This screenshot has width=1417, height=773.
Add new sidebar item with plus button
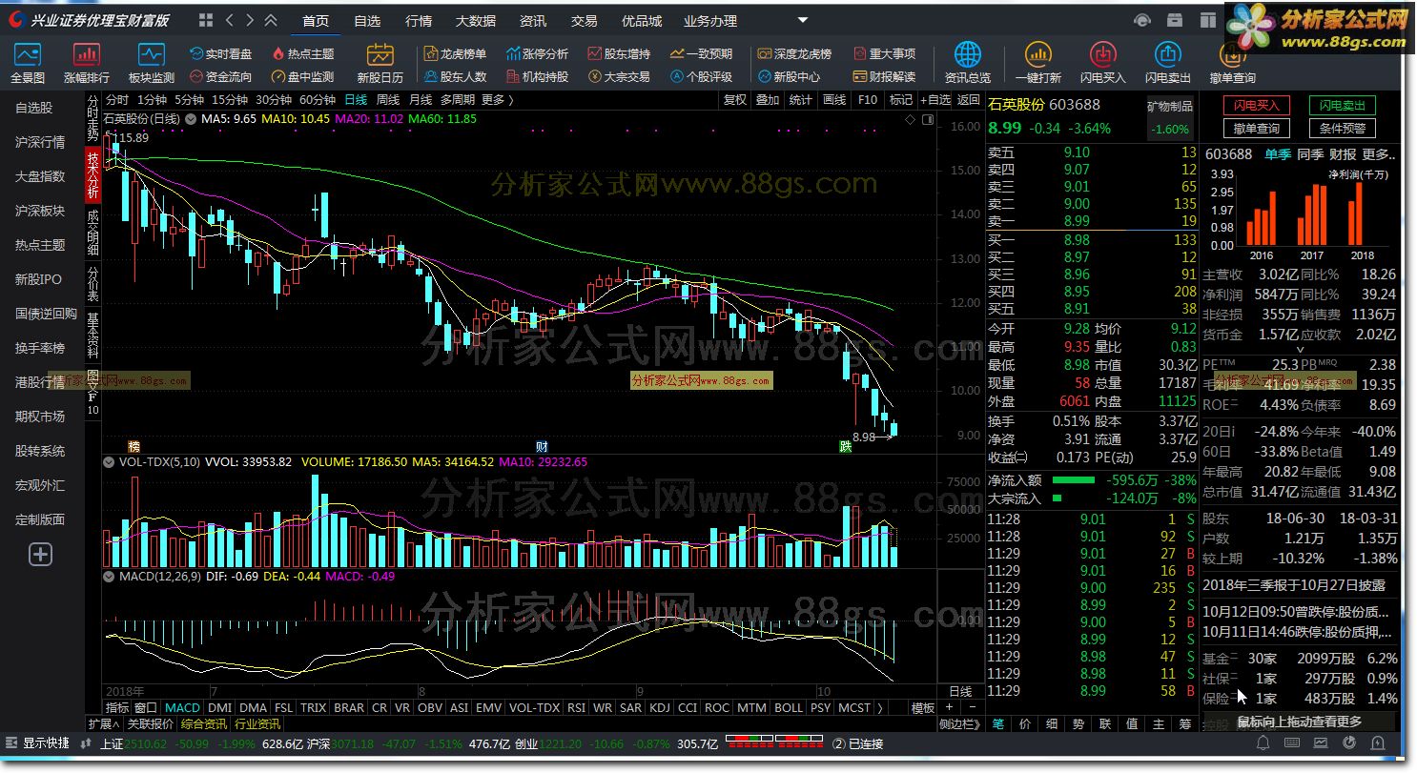pyautogui.click(x=40, y=555)
